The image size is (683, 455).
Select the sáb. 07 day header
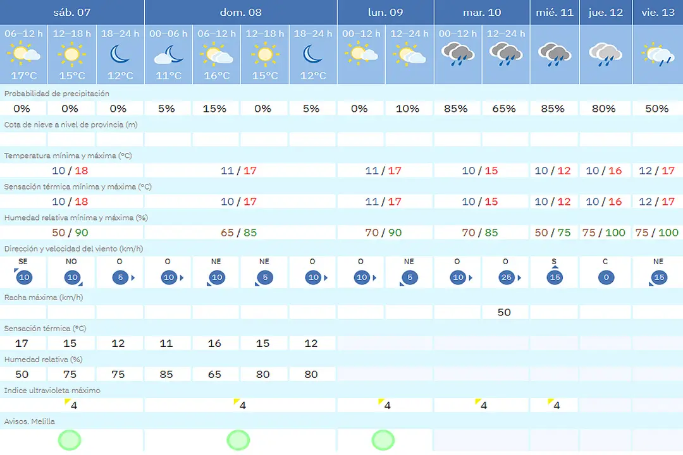click(x=72, y=12)
